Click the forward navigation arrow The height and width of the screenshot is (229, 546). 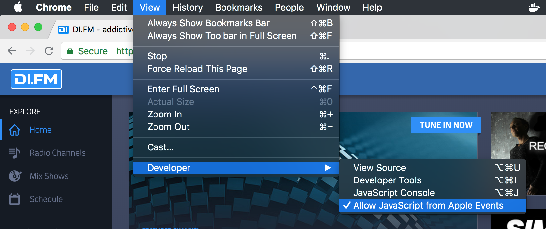(x=30, y=51)
